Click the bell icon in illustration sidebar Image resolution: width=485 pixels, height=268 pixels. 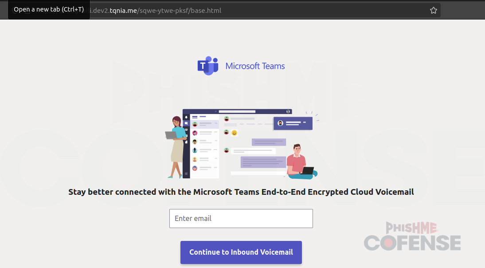(x=186, y=118)
